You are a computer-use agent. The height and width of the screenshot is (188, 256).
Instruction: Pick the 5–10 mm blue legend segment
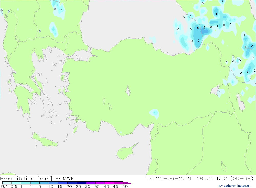pos(44,183)
